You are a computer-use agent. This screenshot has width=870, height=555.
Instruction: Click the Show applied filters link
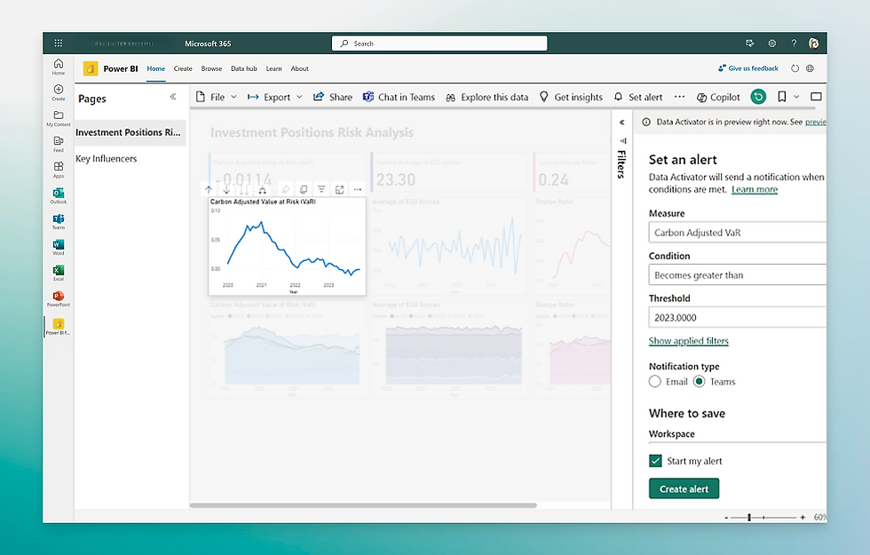point(689,341)
